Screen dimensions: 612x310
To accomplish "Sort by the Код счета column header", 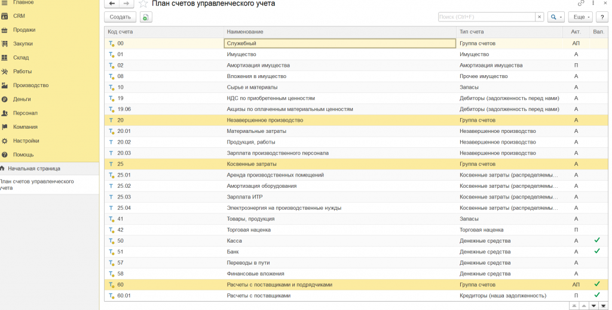I will [x=121, y=32].
